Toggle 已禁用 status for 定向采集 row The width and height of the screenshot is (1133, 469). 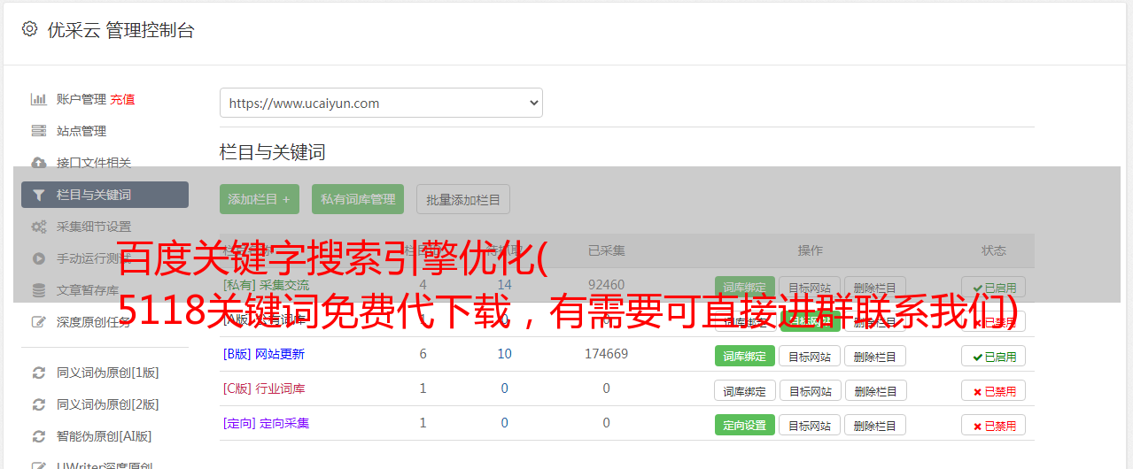click(994, 425)
